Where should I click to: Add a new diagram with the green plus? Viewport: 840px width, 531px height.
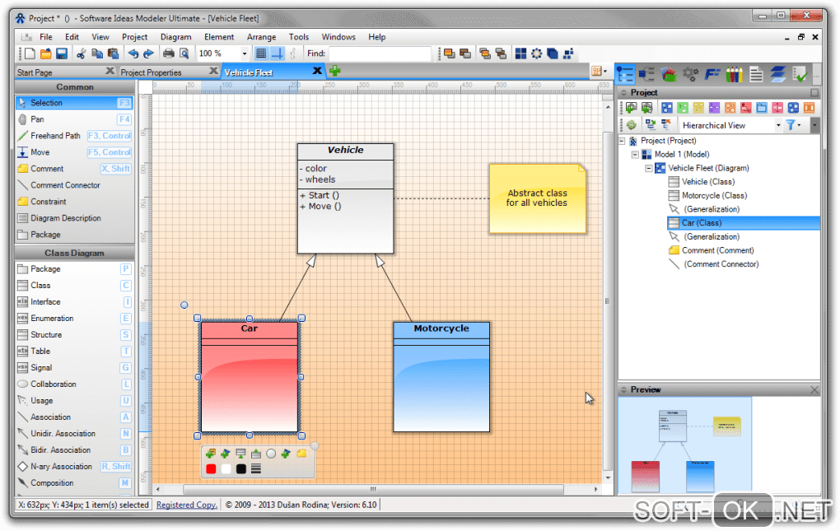tap(335, 71)
